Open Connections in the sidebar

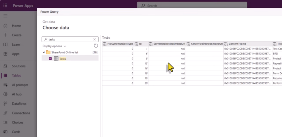[x=21, y=113]
